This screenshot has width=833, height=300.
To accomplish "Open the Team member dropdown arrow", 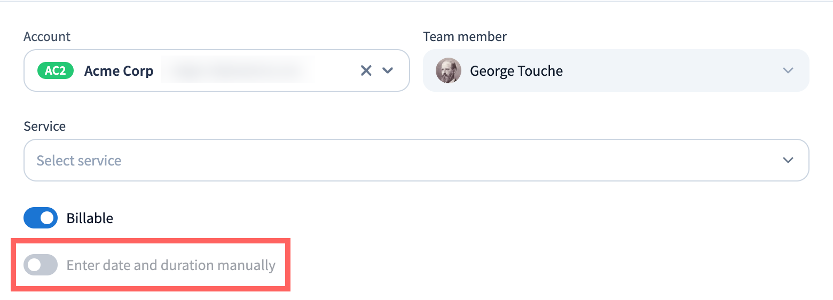I will 788,70.
